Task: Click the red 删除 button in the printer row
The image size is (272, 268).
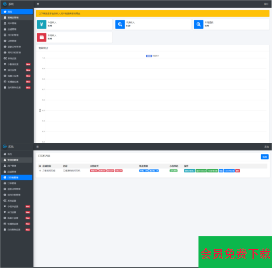Action: 237,171
